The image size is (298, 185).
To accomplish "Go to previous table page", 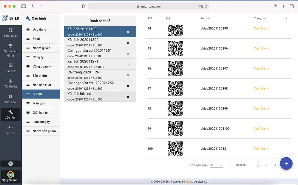I will click(x=266, y=165).
